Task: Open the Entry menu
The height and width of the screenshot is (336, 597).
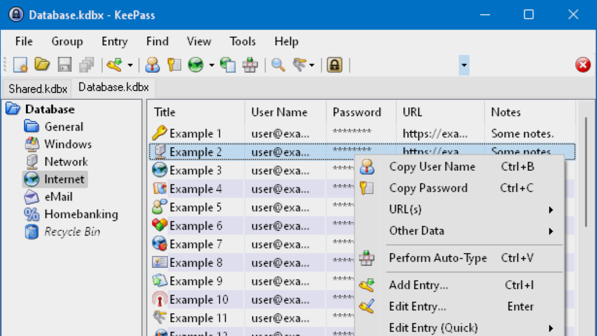Action: point(115,42)
